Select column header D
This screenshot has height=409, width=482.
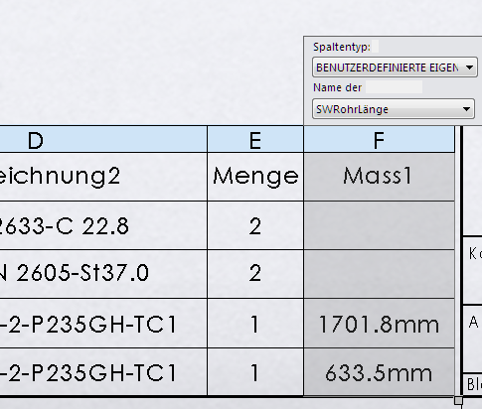(103, 140)
